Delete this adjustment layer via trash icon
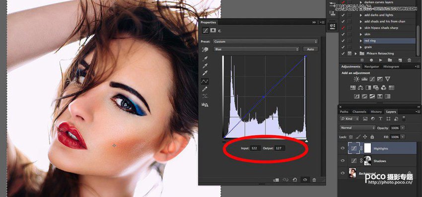 pyautogui.click(x=314, y=180)
